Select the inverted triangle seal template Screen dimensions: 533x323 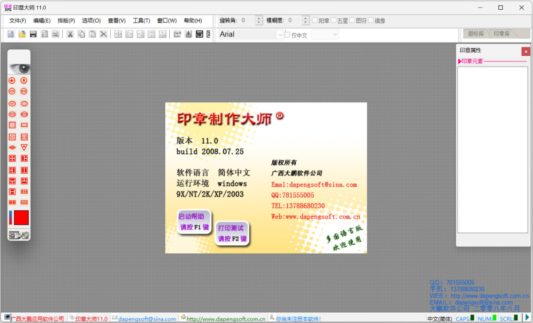tap(24, 148)
